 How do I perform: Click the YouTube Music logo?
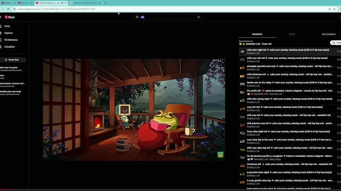point(10,17)
